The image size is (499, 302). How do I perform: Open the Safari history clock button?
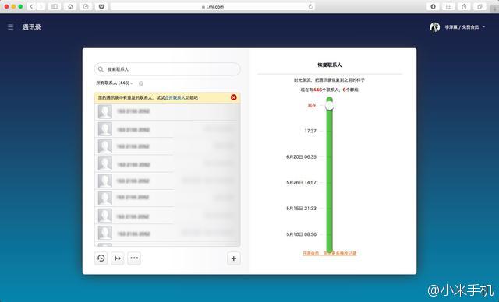(x=86, y=6)
